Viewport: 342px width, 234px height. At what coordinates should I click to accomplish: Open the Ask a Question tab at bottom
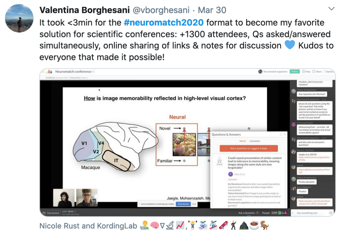pyautogui.click(x=248, y=213)
